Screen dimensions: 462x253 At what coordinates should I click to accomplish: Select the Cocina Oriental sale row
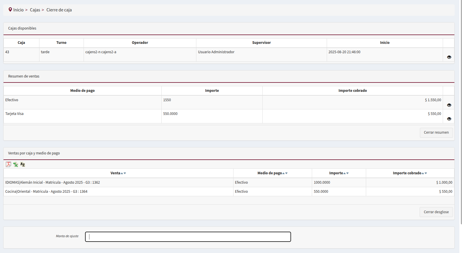[46, 192]
